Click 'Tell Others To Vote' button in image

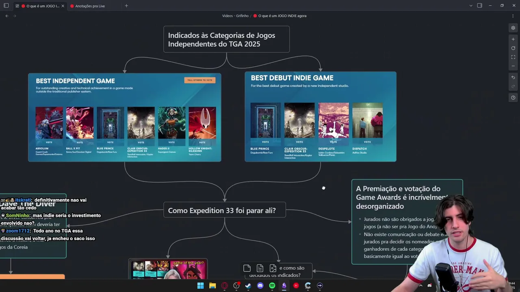200,80
